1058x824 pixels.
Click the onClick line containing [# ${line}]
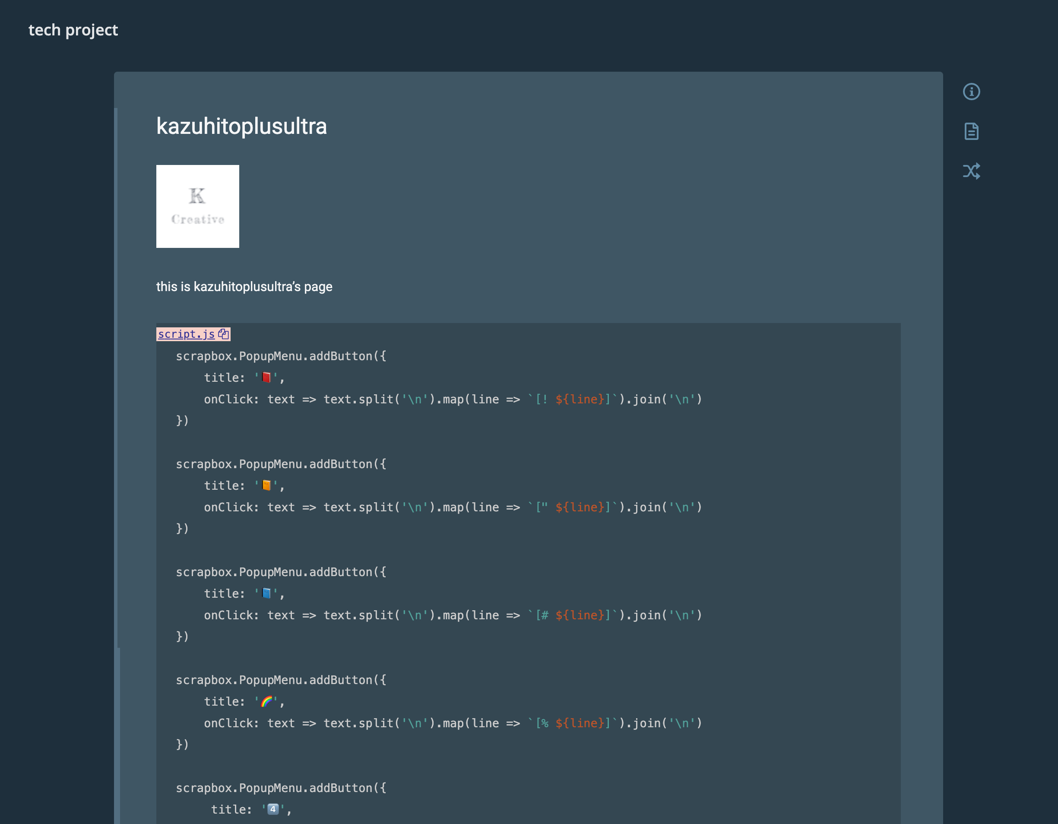coord(453,615)
